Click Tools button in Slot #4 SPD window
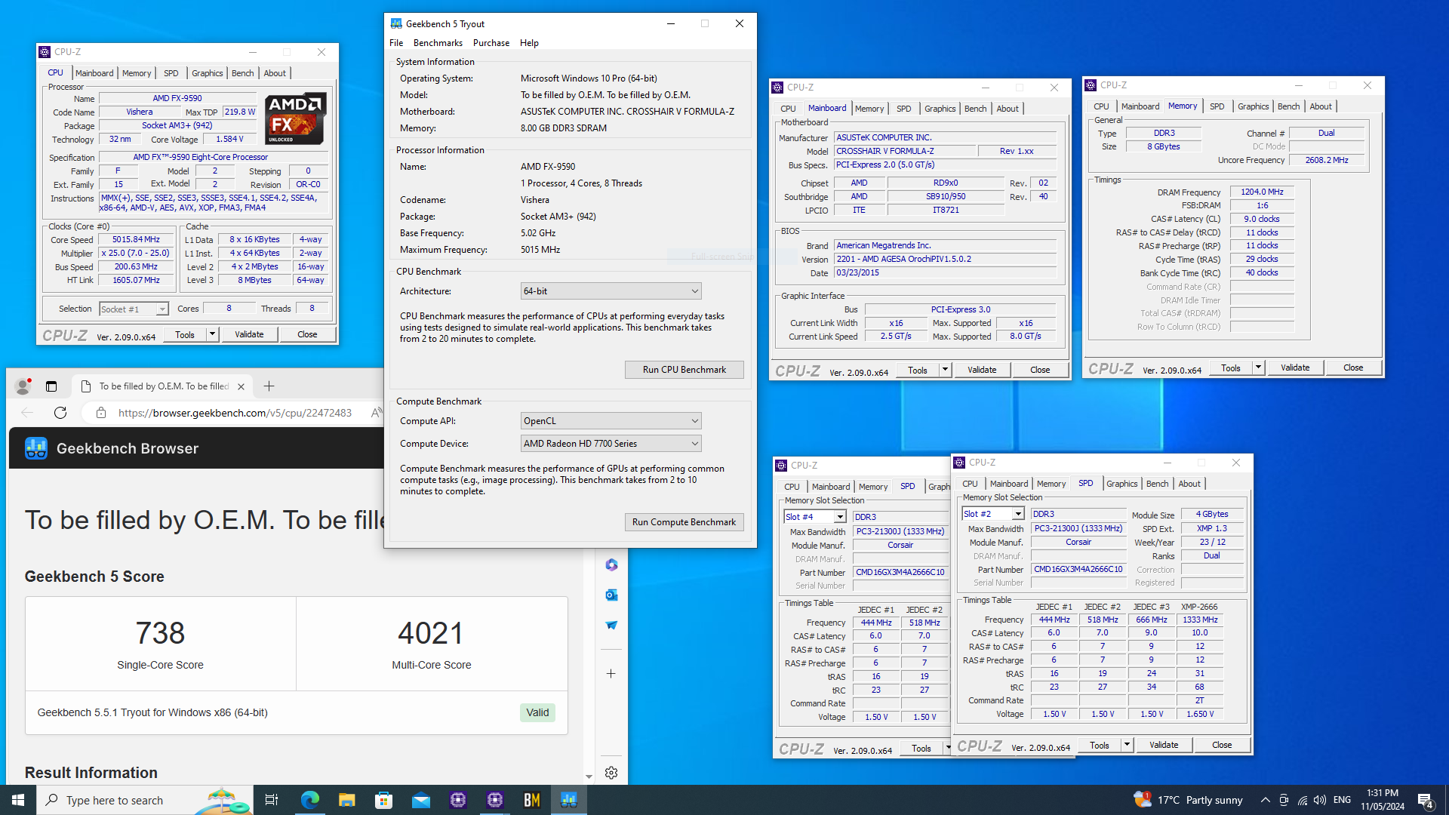Image resolution: width=1449 pixels, height=815 pixels. click(x=921, y=749)
